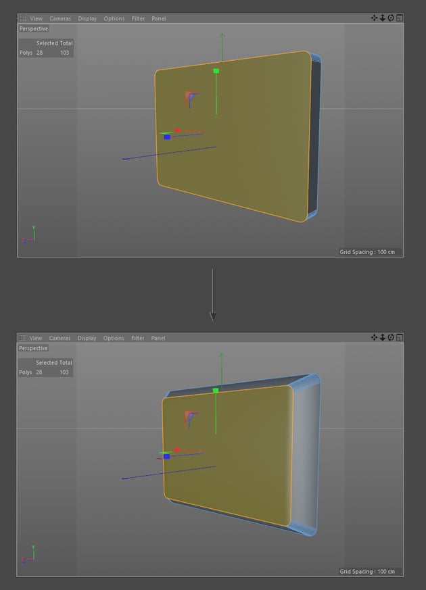Open Options menu in upper viewport
The width and height of the screenshot is (426, 590).
point(114,18)
